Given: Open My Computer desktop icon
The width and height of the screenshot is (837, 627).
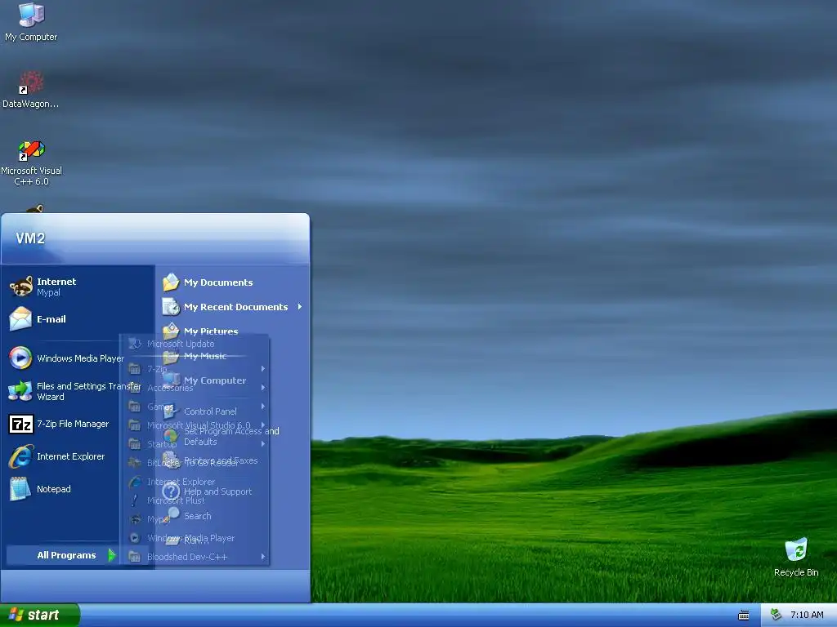Looking at the screenshot, I should pos(31,22).
